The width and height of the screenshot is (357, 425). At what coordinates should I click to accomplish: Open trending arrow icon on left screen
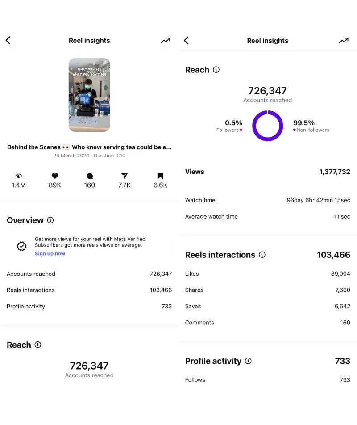[166, 41]
